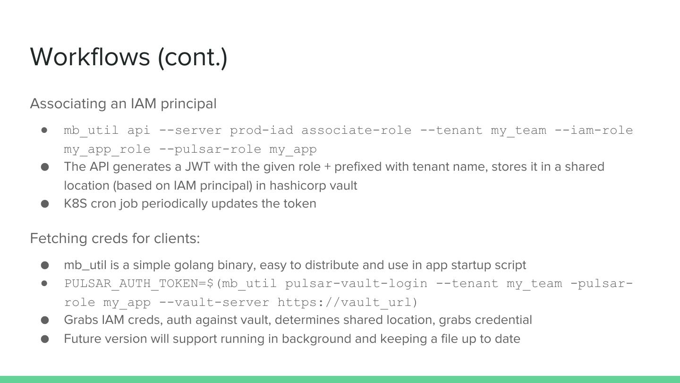The height and width of the screenshot is (383, 680).
Task: Select the "my_app_role --pulsar-role my_app" line
Action: 190,149
